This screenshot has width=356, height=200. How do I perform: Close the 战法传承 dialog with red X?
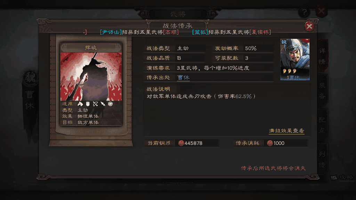[x=309, y=26]
